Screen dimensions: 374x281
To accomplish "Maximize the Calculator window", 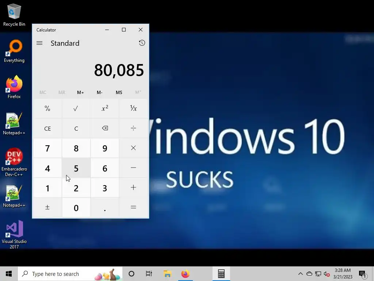I will point(124,30).
